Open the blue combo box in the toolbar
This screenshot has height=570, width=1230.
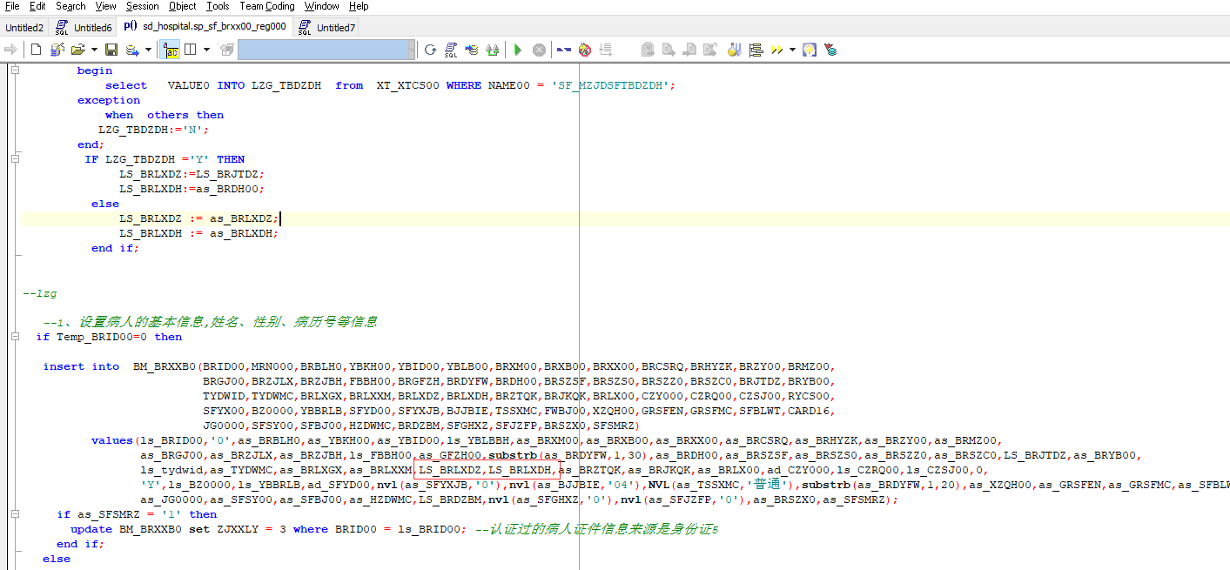coord(326,50)
